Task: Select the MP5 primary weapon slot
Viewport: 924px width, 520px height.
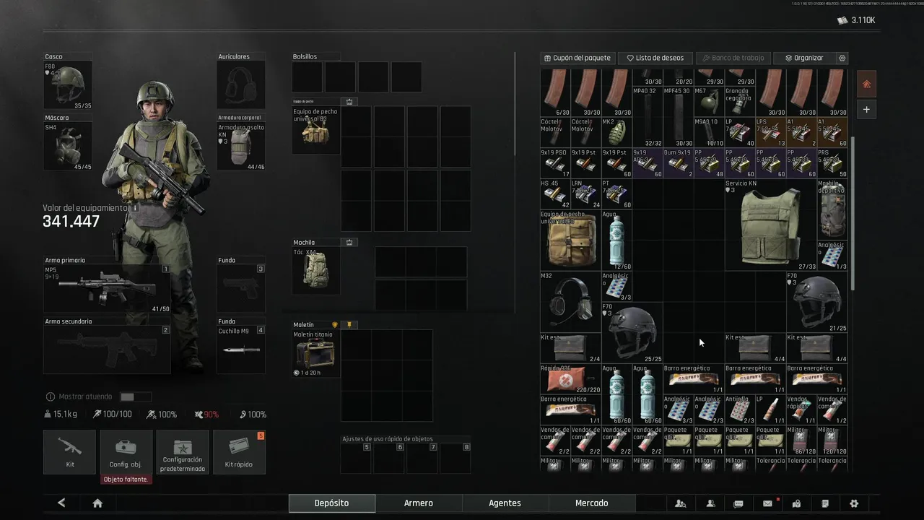Action: click(108, 289)
